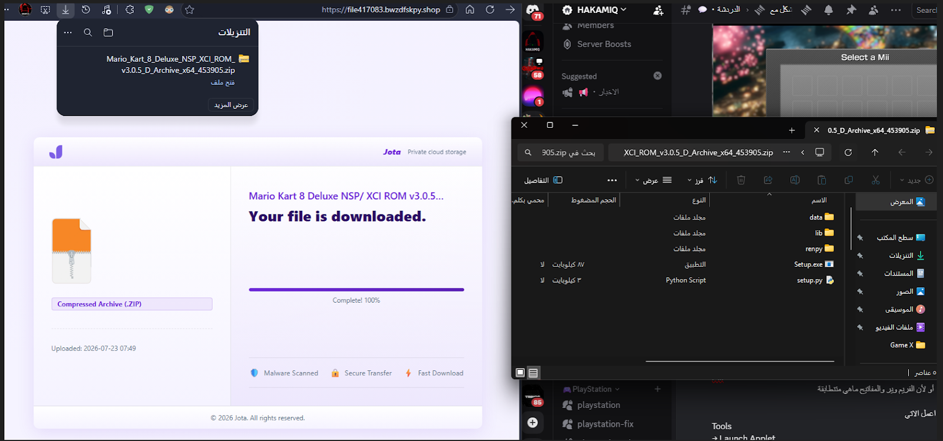
Task: Open the browser history clock icon
Action: [86, 9]
